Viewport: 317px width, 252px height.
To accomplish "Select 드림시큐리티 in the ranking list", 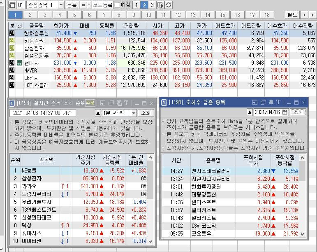I will click(x=79, y=194).
